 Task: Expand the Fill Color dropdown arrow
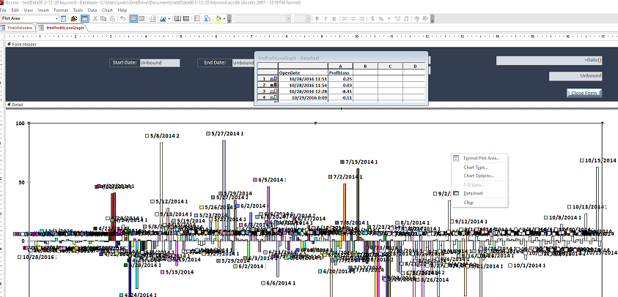click(x=224, y=18)
